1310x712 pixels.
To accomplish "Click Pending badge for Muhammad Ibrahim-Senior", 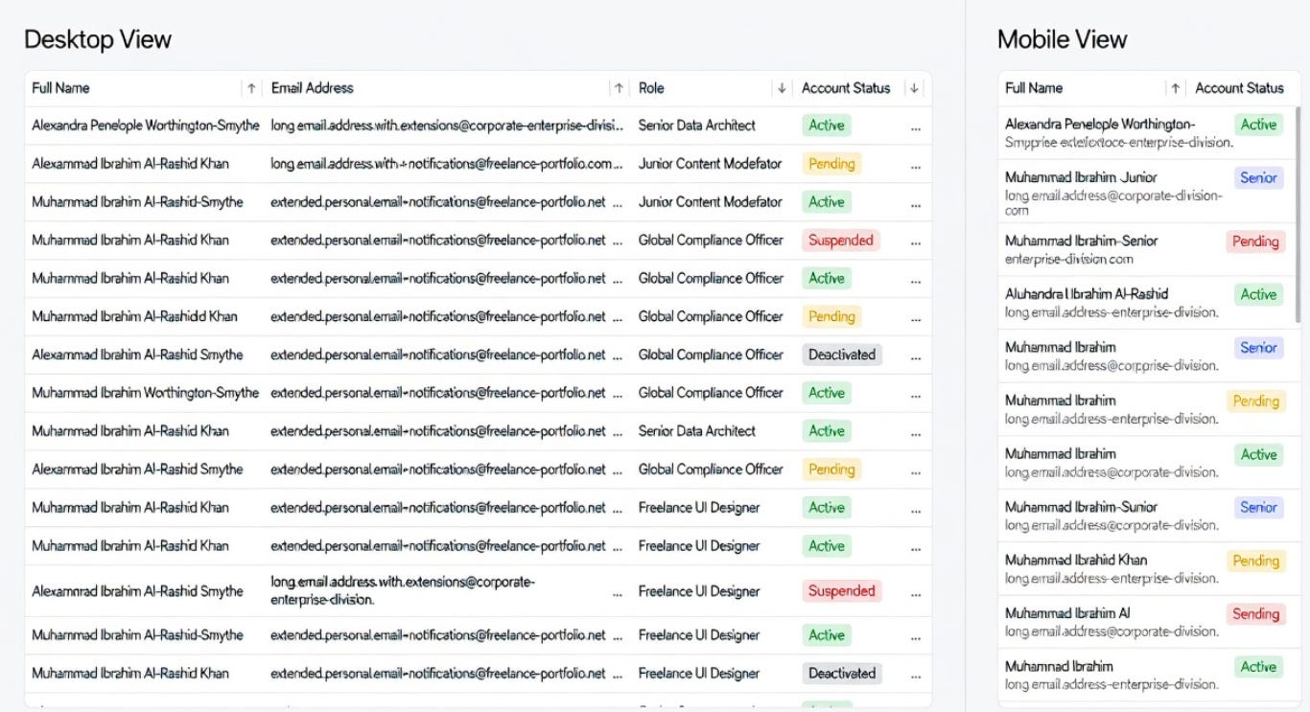I will [1255, 241].
